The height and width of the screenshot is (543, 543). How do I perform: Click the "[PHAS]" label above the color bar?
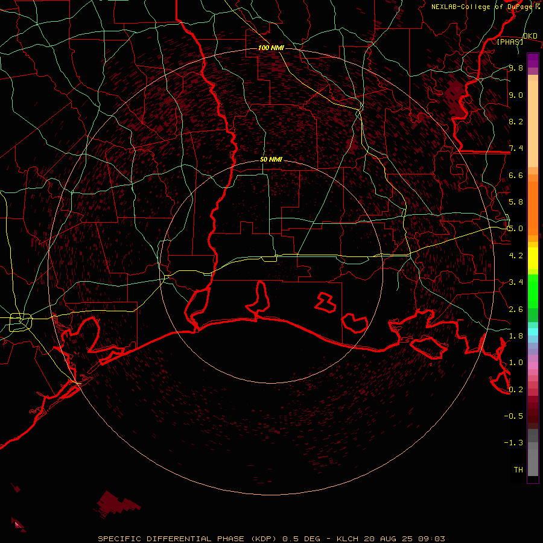coord(510,42)
